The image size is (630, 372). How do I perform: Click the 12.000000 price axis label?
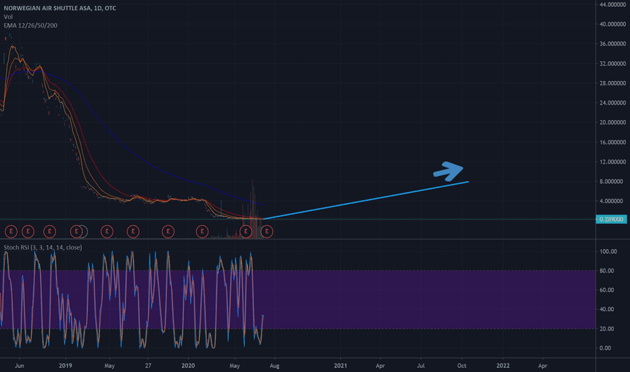click(x=612, y=162)
